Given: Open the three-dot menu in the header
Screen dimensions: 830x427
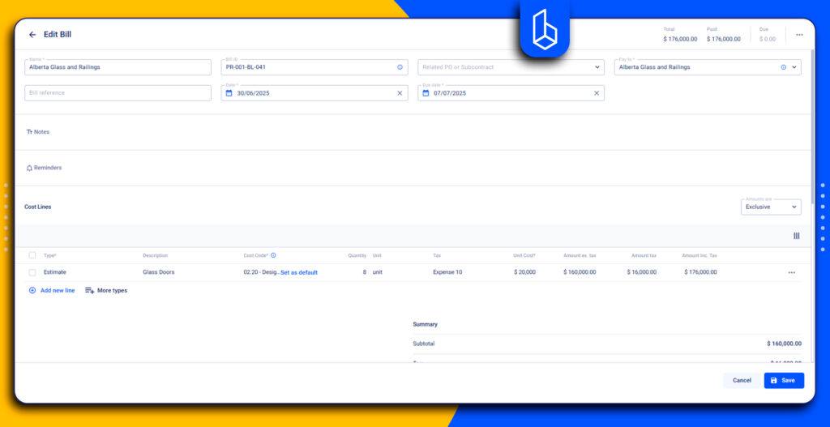Looking at the screenshot, I should [x=799, y=35].
